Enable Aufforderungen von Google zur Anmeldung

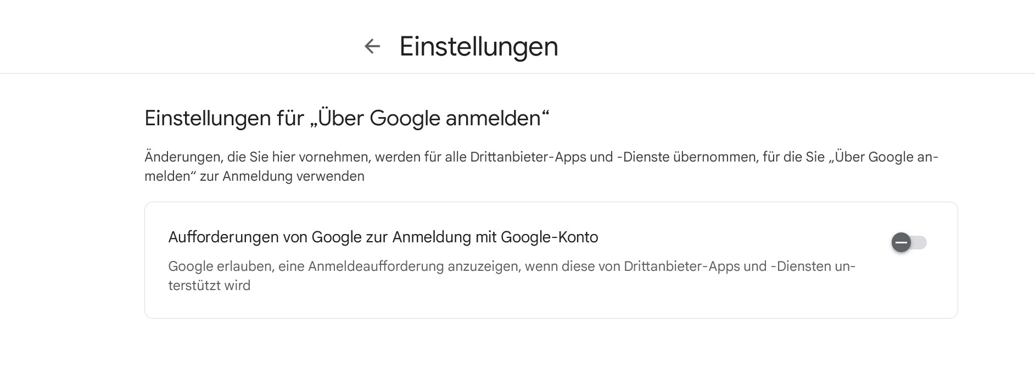pyautogui.click(x=909, y=242)
